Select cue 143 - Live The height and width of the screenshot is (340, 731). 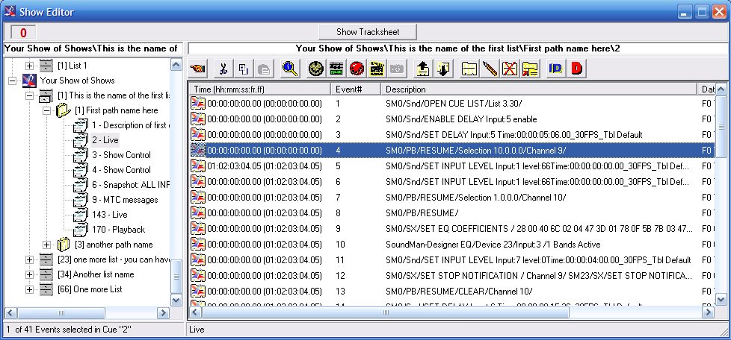(110, 215)
